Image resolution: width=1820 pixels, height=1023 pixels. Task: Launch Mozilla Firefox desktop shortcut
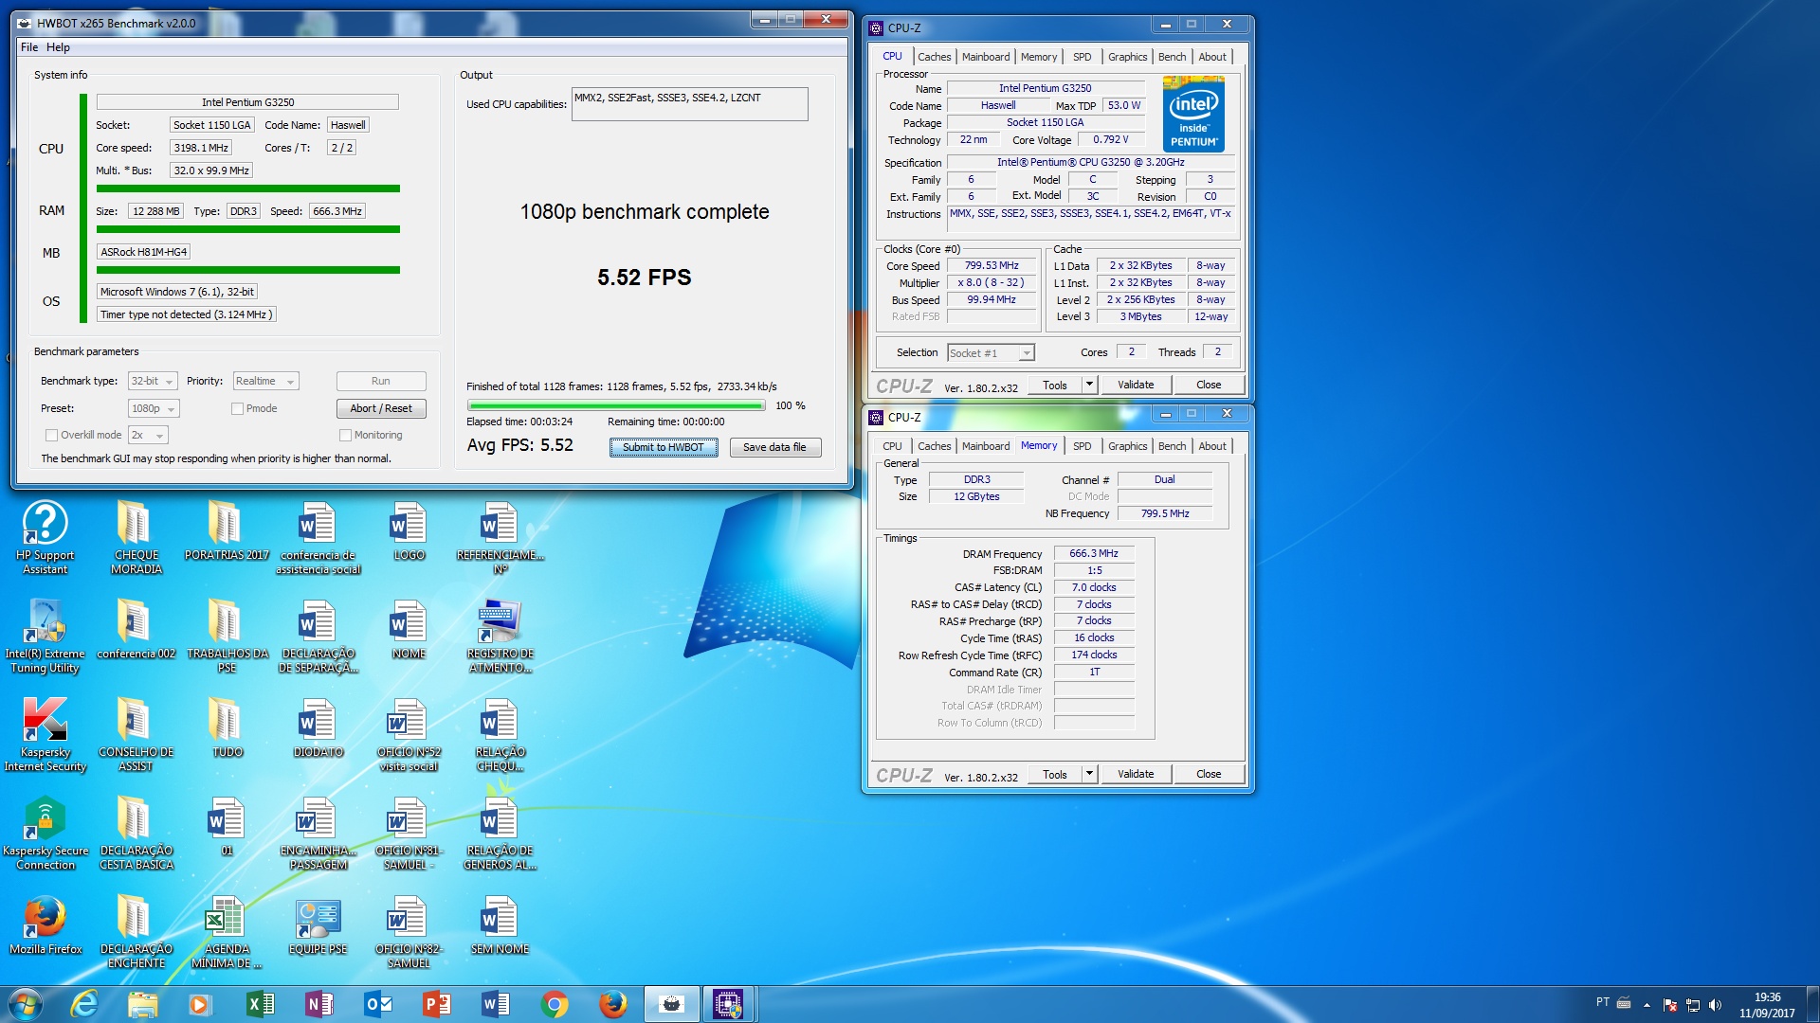click(45, 924)
